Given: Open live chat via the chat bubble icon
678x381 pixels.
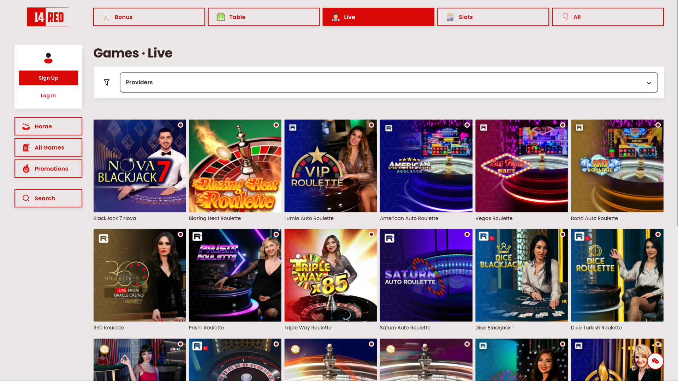Looking at the screenshot, I should pyautogui.click(x=656, y=361).
